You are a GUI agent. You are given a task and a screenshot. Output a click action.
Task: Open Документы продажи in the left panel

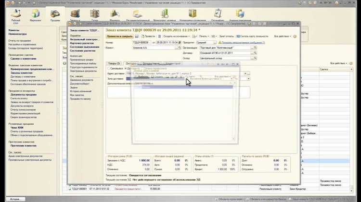pyautogui.click(x=24, y=95)
